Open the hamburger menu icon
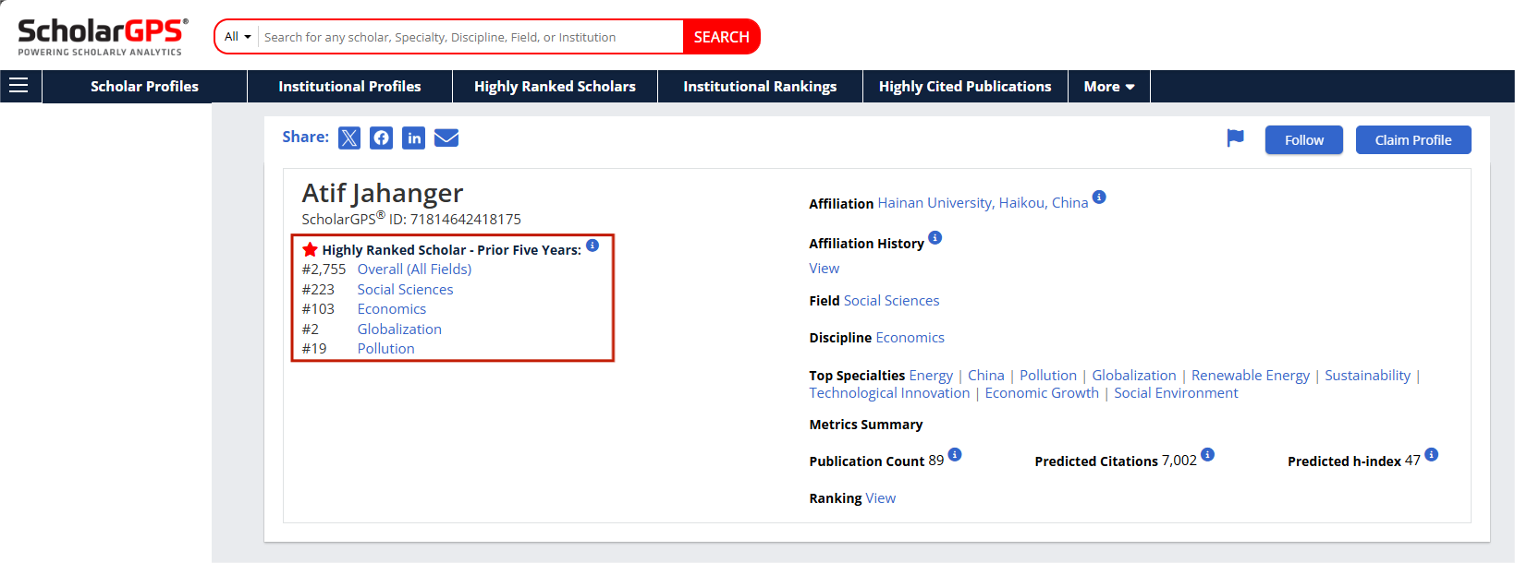The height and width of the screenshot is (563, 1515). [x=18, y=86]
